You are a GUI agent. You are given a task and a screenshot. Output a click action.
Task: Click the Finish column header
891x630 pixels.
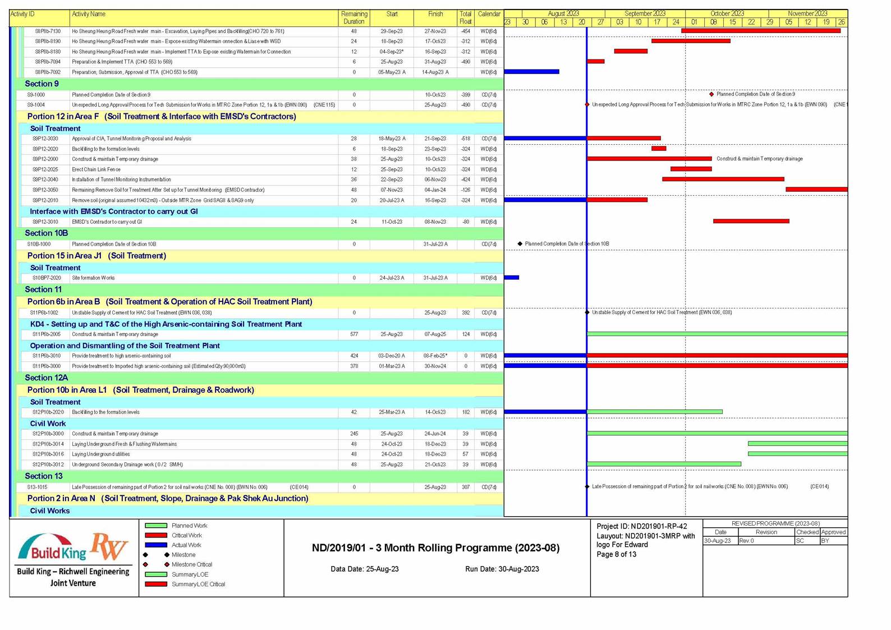click(x=435, y=18)
